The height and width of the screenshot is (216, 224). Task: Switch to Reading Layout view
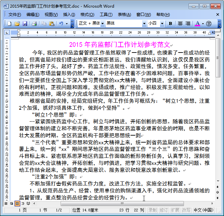(28, 203)
